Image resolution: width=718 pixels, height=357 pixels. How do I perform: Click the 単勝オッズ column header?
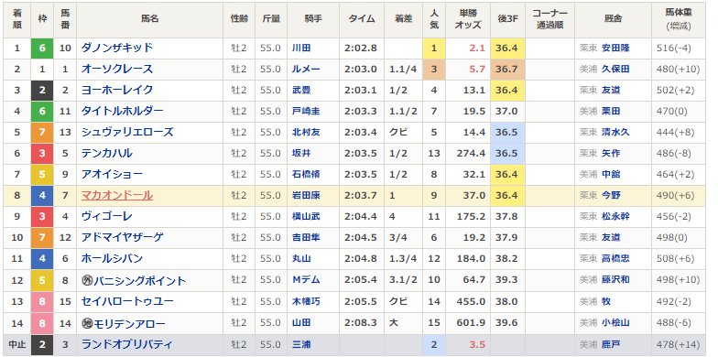coord(467,20)
